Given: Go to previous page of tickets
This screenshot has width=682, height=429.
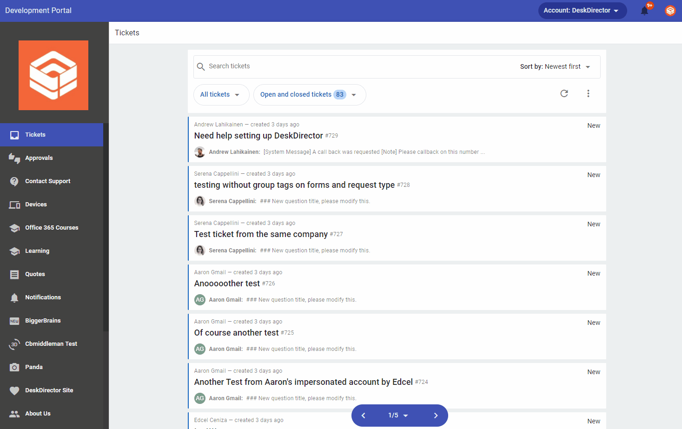Looking at the screenshot, I should (x=364, y=416).
